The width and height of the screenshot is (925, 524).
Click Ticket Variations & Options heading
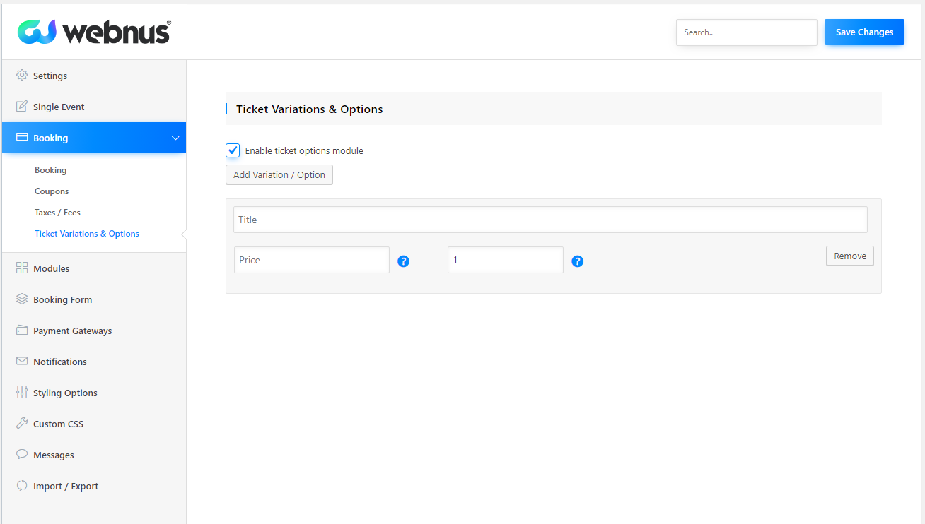coord(310,109)
